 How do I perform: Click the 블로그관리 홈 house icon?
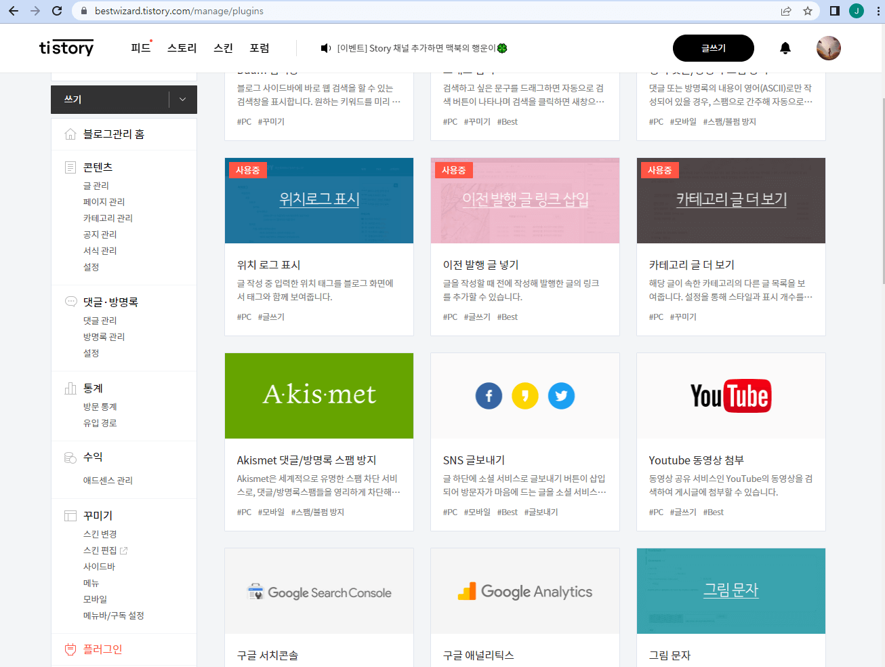click(x=70, y=134)
